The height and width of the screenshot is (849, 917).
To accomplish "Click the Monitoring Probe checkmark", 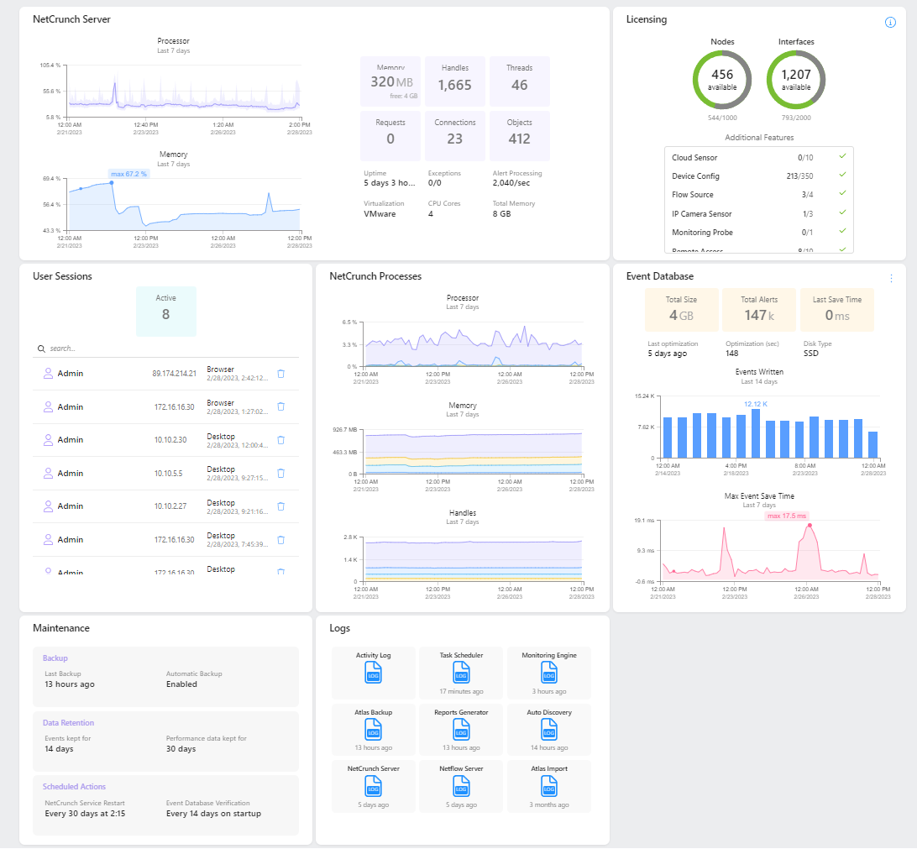I will coord(842,231).
